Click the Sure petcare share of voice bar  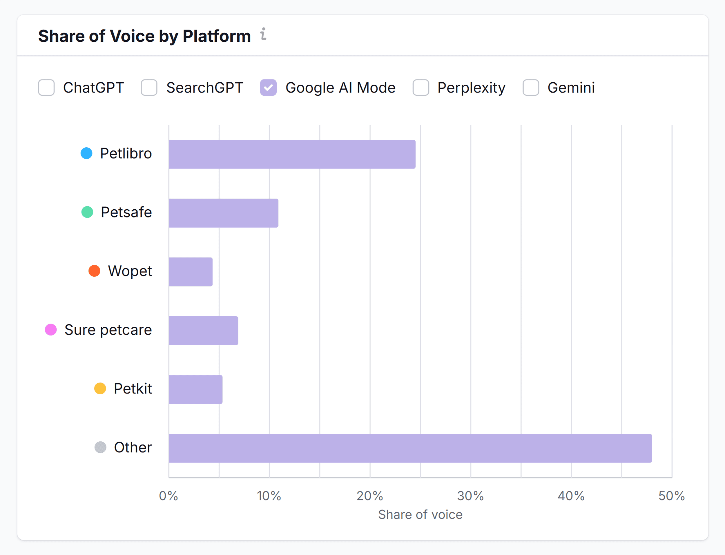[x=202, y=330]
